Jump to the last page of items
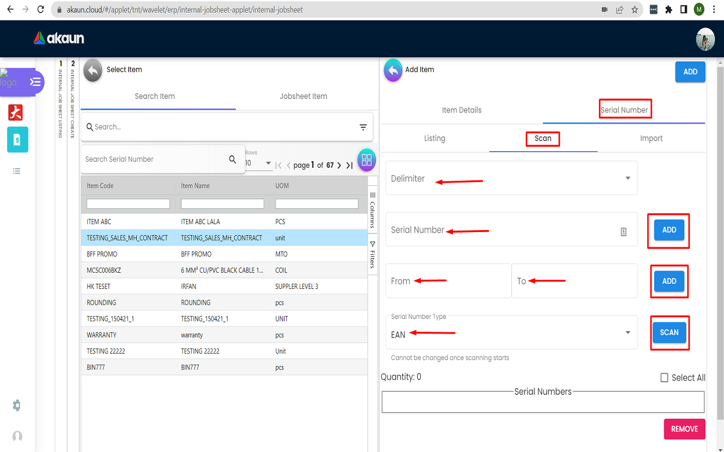This screenshot has width=724, height=452. pyautogui.click(x=349, y=165)
